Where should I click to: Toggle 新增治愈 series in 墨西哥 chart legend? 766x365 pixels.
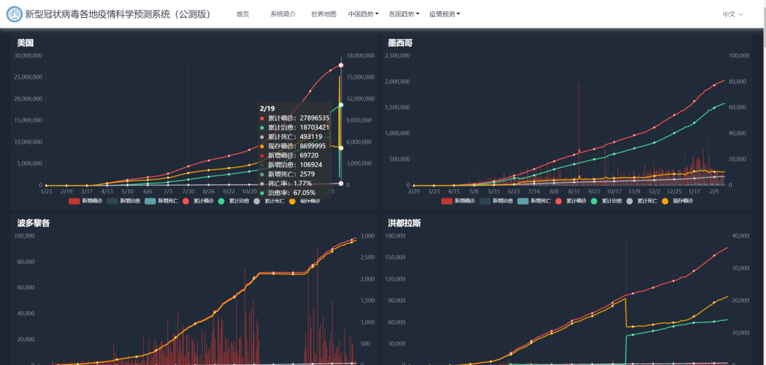coord(496,201)
